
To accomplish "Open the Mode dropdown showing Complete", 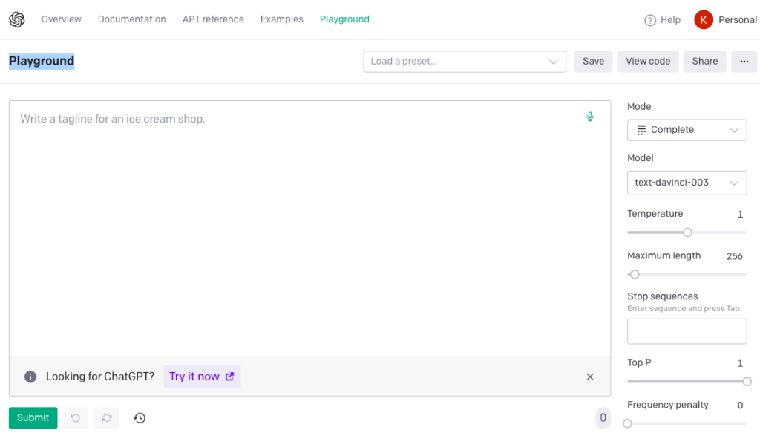I will (x=687, y=130).
